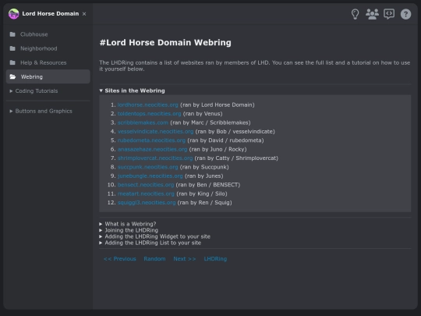Click the Lord Horse Domain avatar logo
421x316 pixels.
[x=14, y=14]
